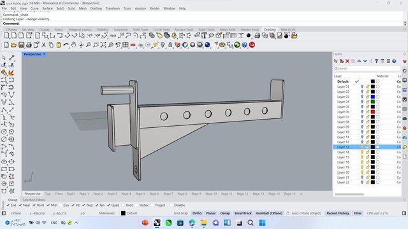Viewport: 408px width, 229px height.
Task: Open material dropdown for Layer 01
Action: click(x=377, y=87)
